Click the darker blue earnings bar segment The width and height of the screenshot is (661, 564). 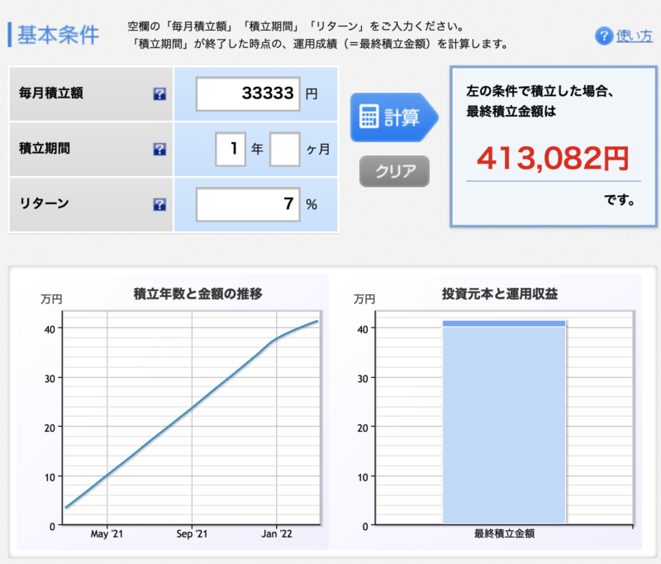[x=504, y=323]
